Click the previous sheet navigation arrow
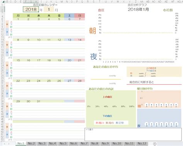183x146 pixels. tap(5, 144)
